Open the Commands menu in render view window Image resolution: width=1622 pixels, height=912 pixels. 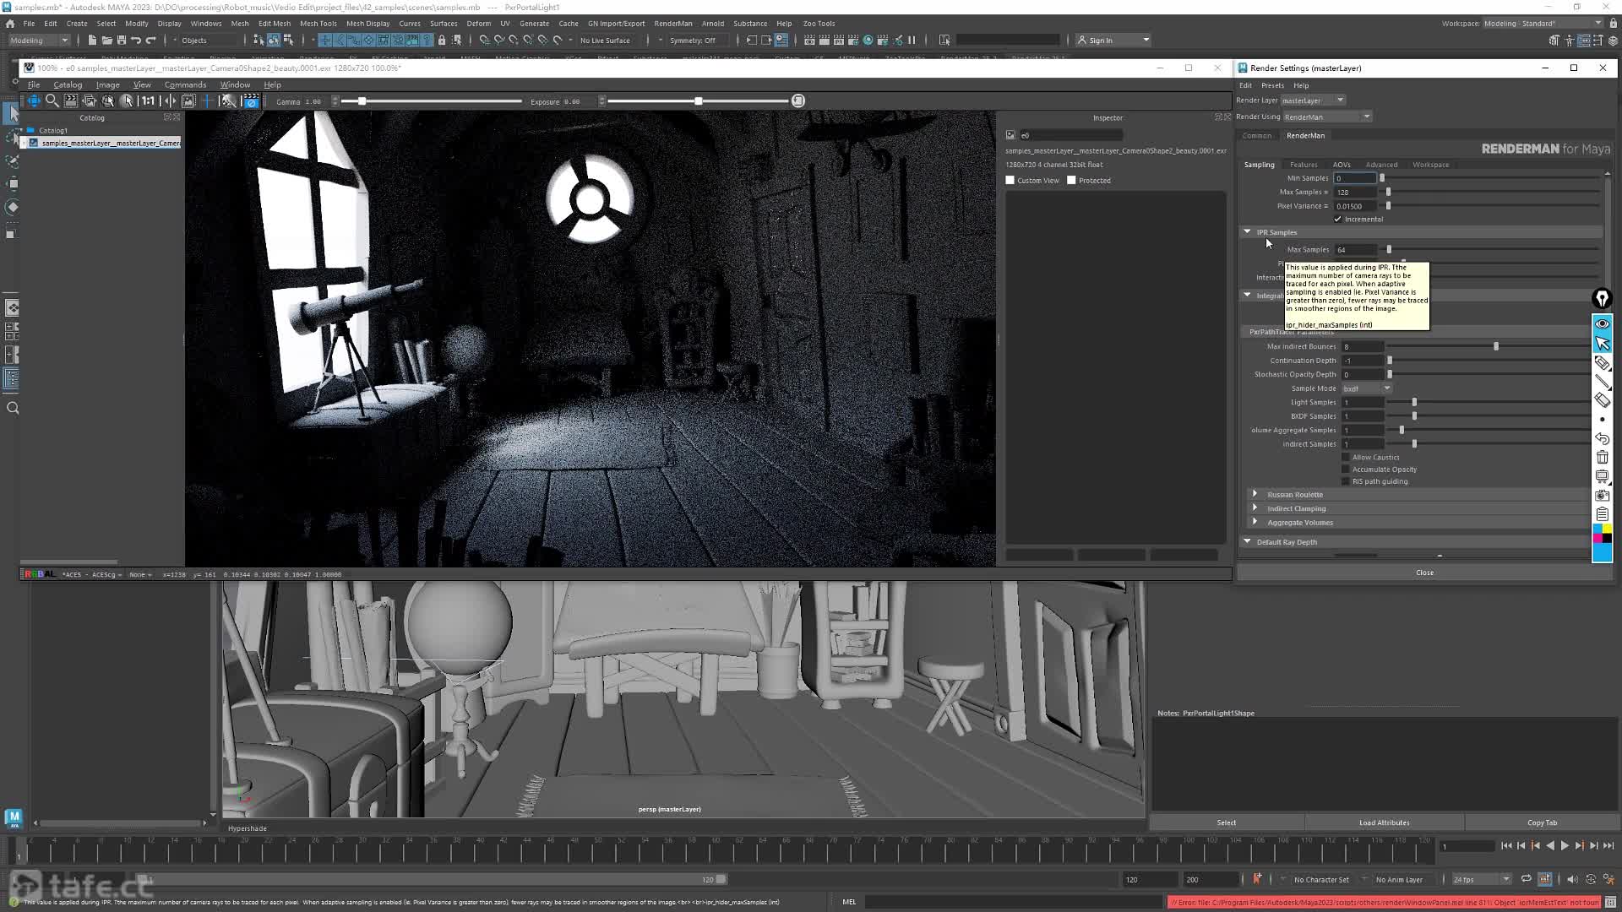point(185,84)
